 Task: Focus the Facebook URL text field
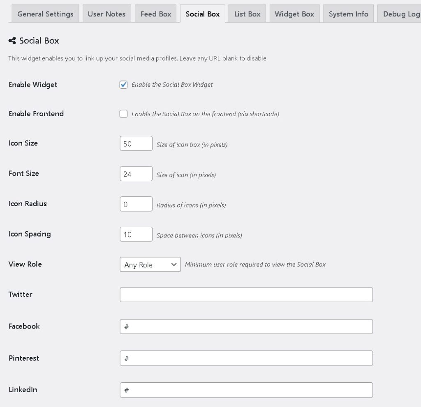point(246,327)
